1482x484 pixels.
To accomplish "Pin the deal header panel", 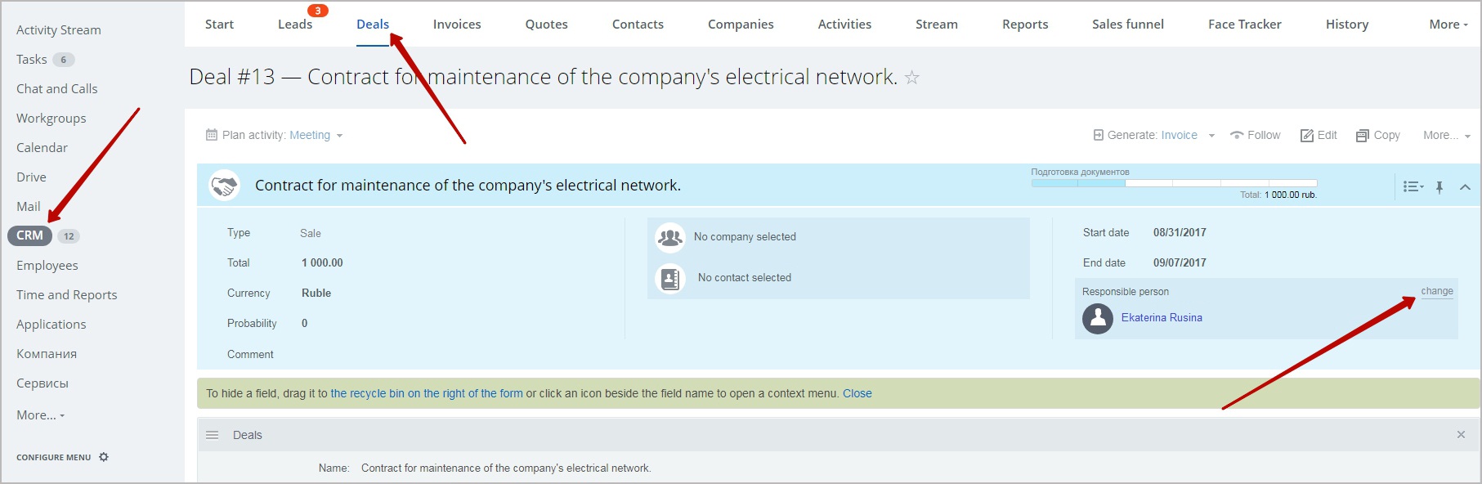I will tap(1439, 187).
